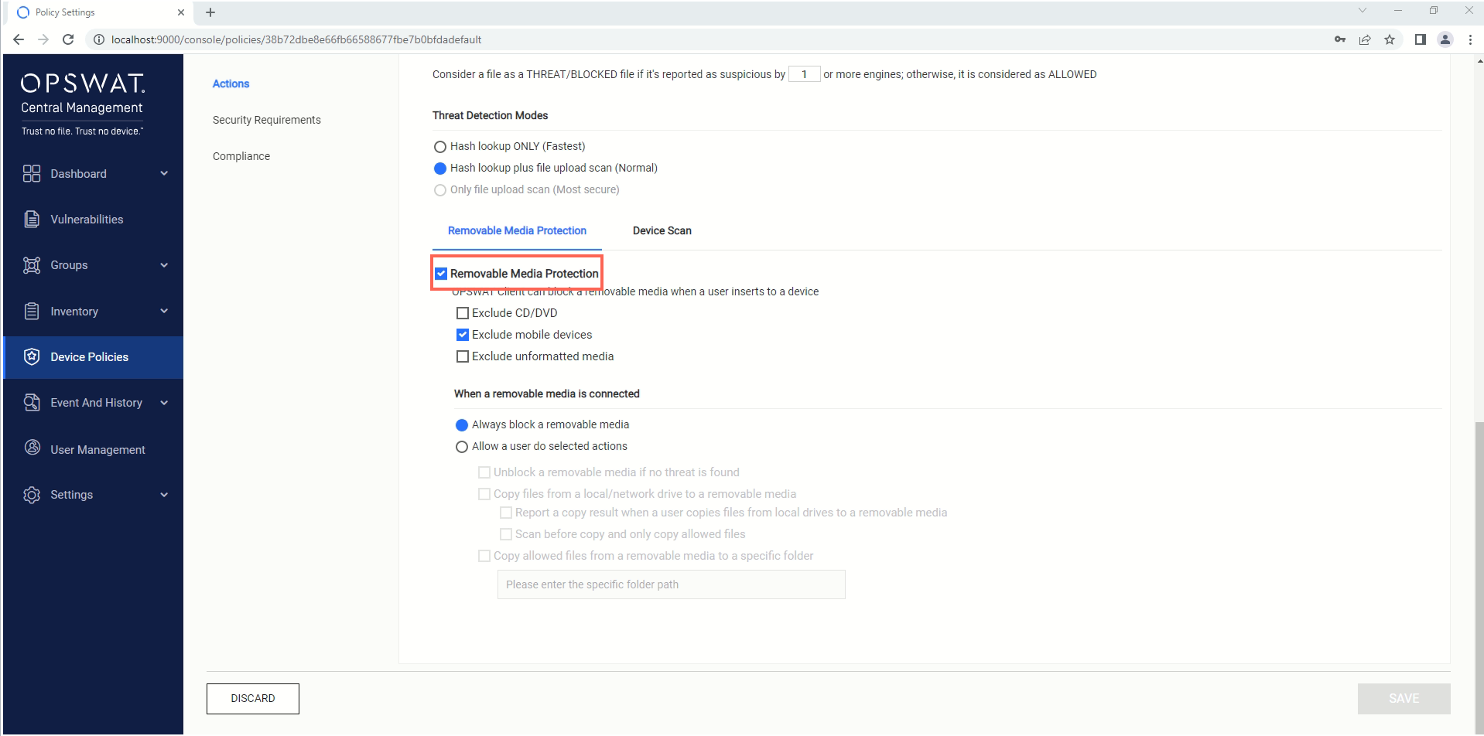Screen dimensions: 1484x736
Task: Check Copy allowed files to a specific folder
Action: pos(484,556)
